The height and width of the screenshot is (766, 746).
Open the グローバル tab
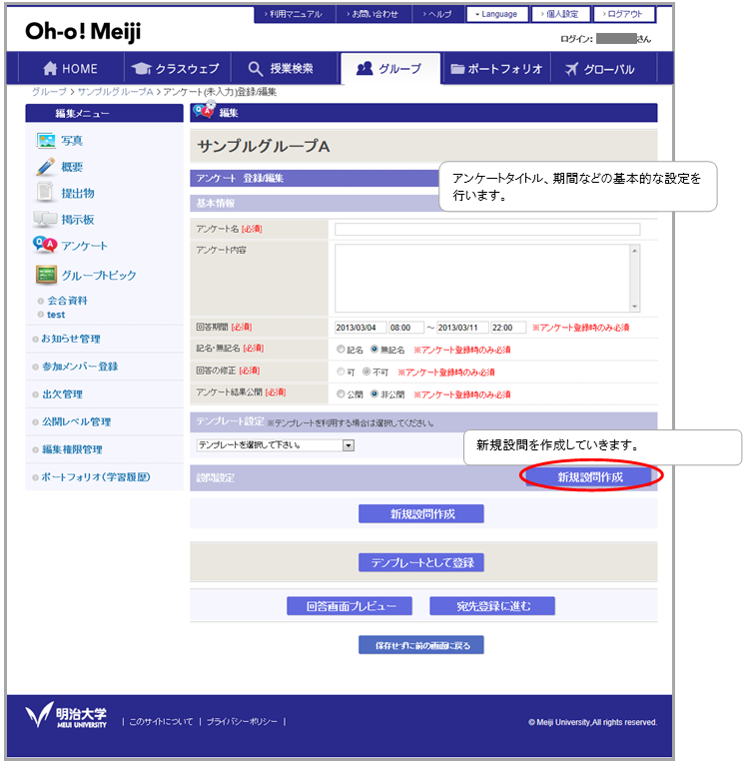[x=604, y=69]
